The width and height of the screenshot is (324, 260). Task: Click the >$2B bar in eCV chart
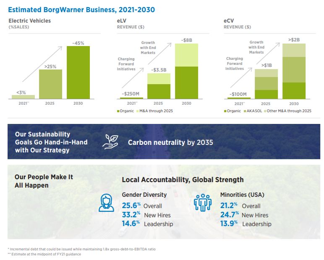click(x=294, y=71)
